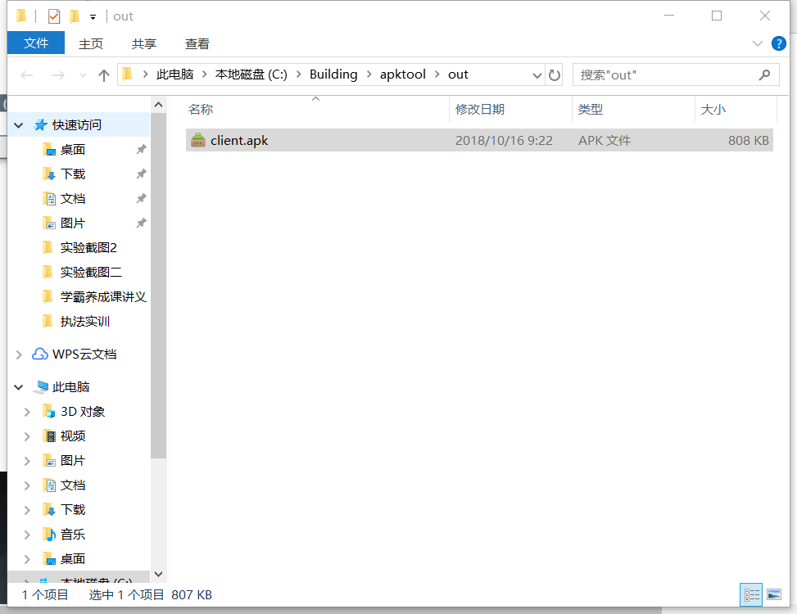
Task: Expand 文档 under 此电脑
Action: click(27, 485)
